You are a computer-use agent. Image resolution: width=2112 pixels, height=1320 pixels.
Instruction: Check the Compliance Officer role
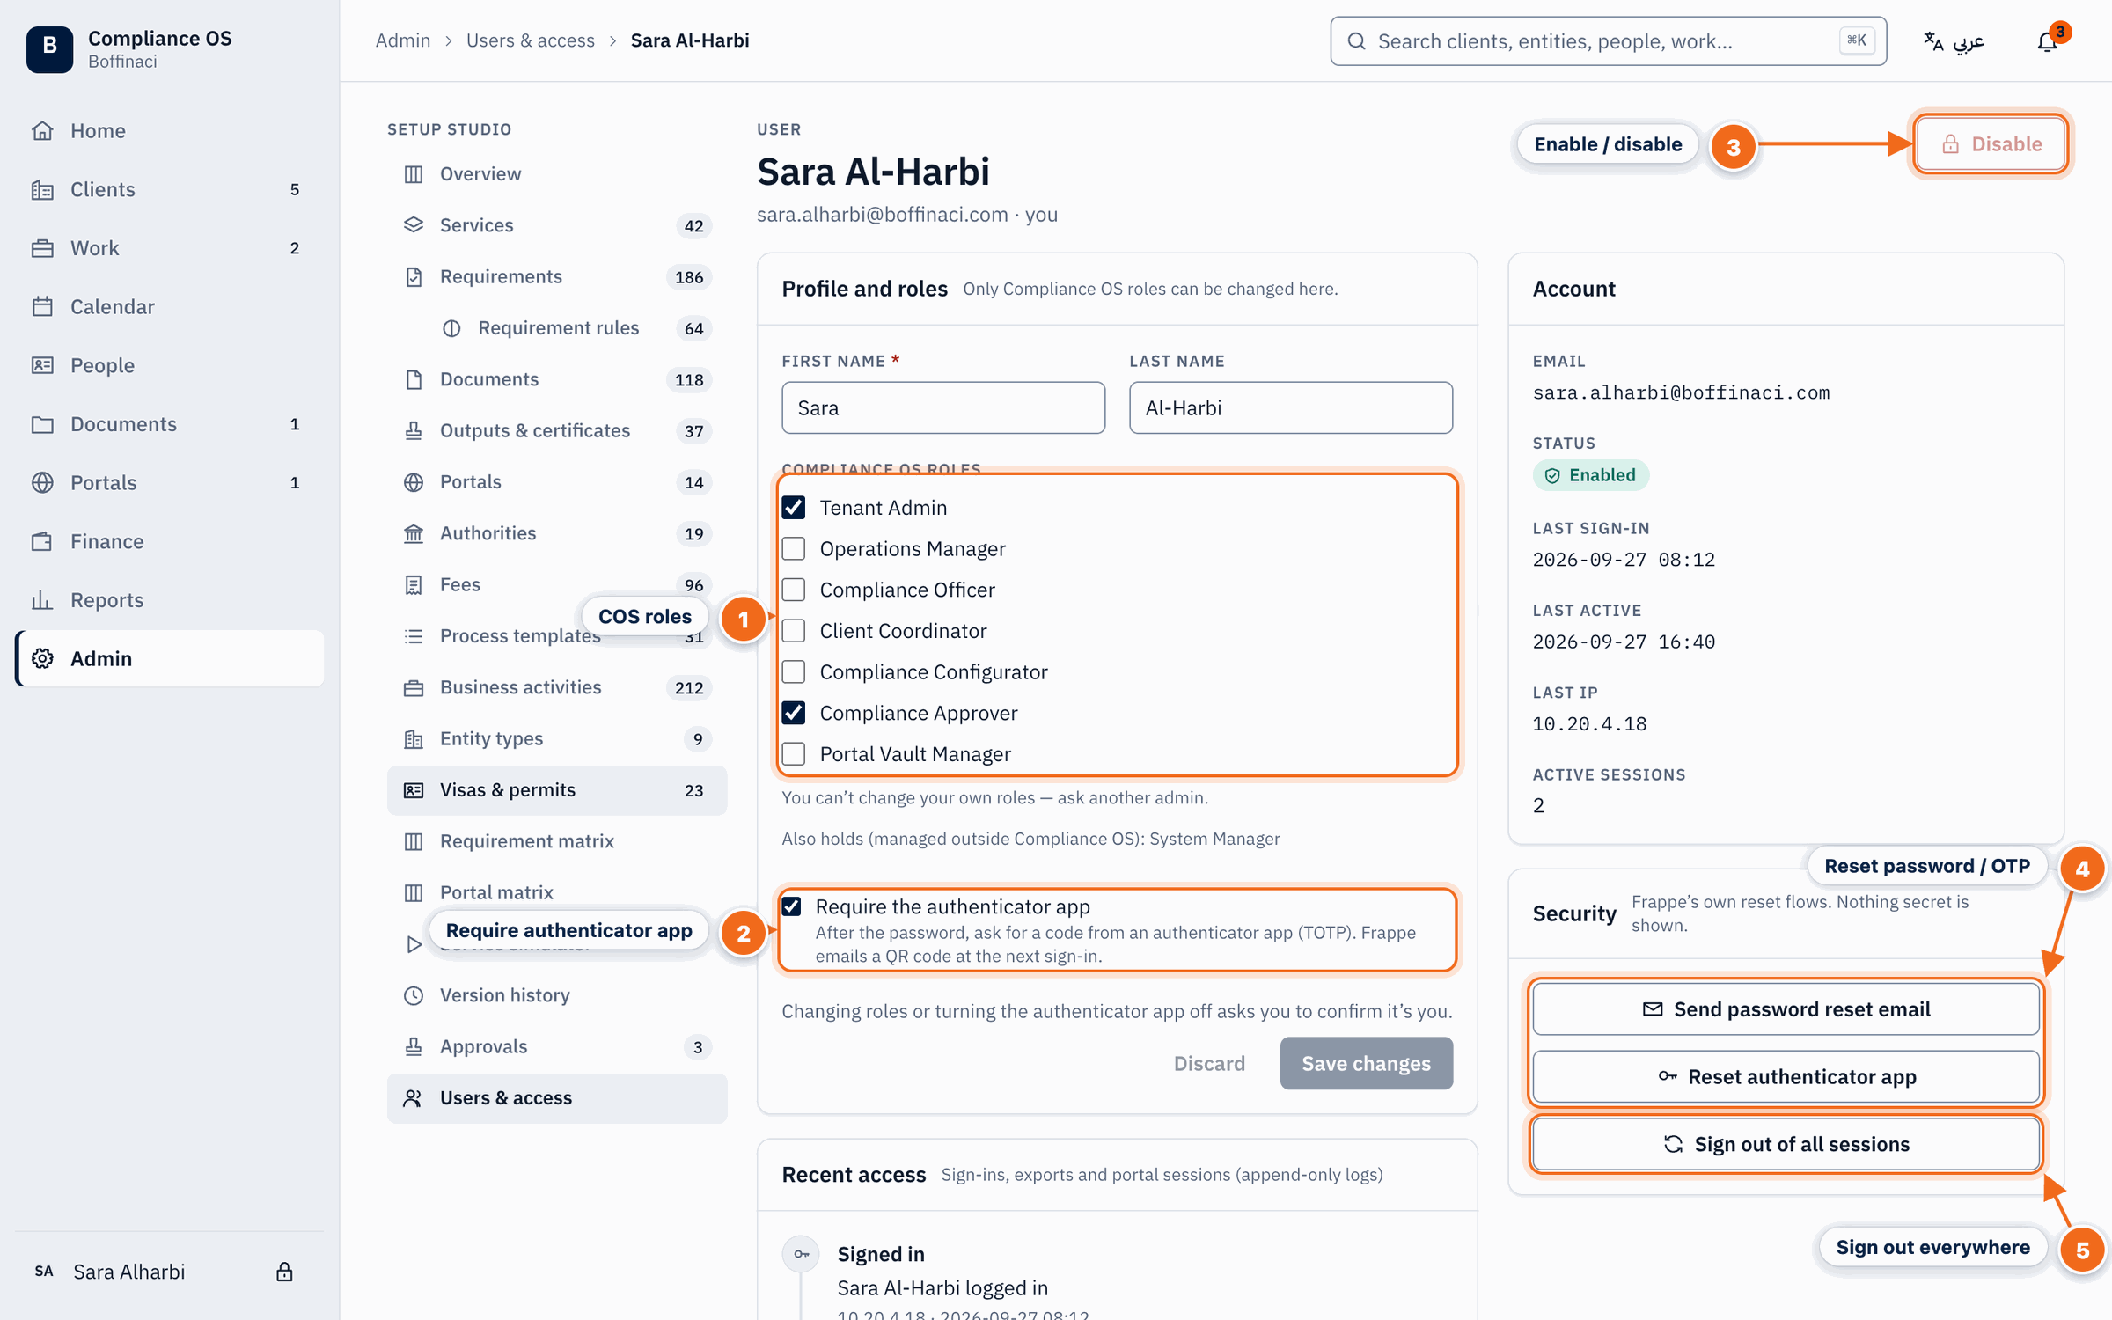(794, 590)
